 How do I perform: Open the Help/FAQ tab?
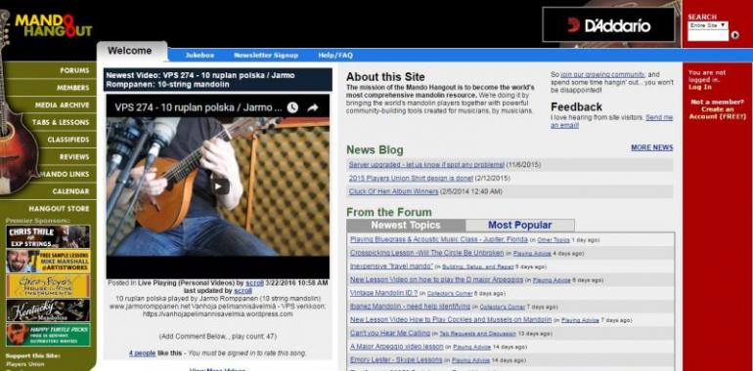(x=335, y=55)
